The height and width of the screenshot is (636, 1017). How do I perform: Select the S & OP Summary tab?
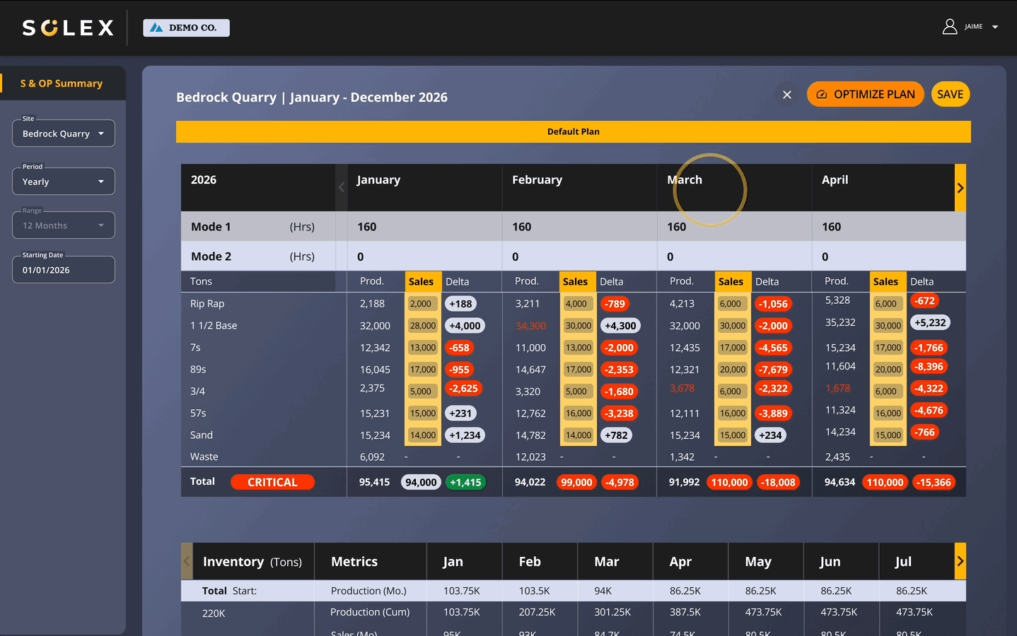coord(62,83)
